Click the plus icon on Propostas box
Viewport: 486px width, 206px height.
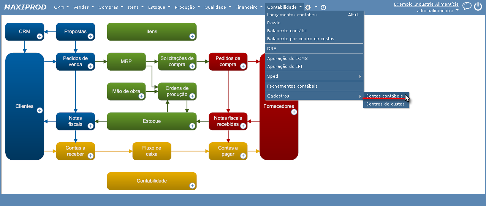click(x=90, y=36)
